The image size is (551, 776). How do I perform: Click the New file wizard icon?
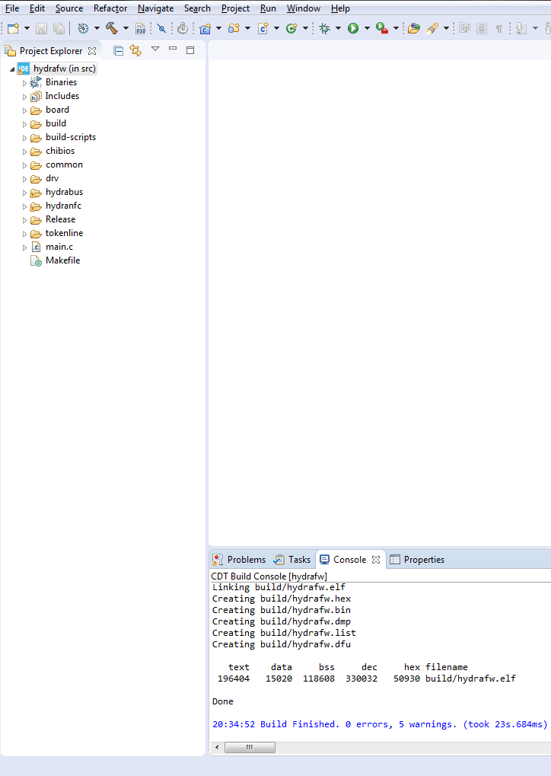coord(14,28)
